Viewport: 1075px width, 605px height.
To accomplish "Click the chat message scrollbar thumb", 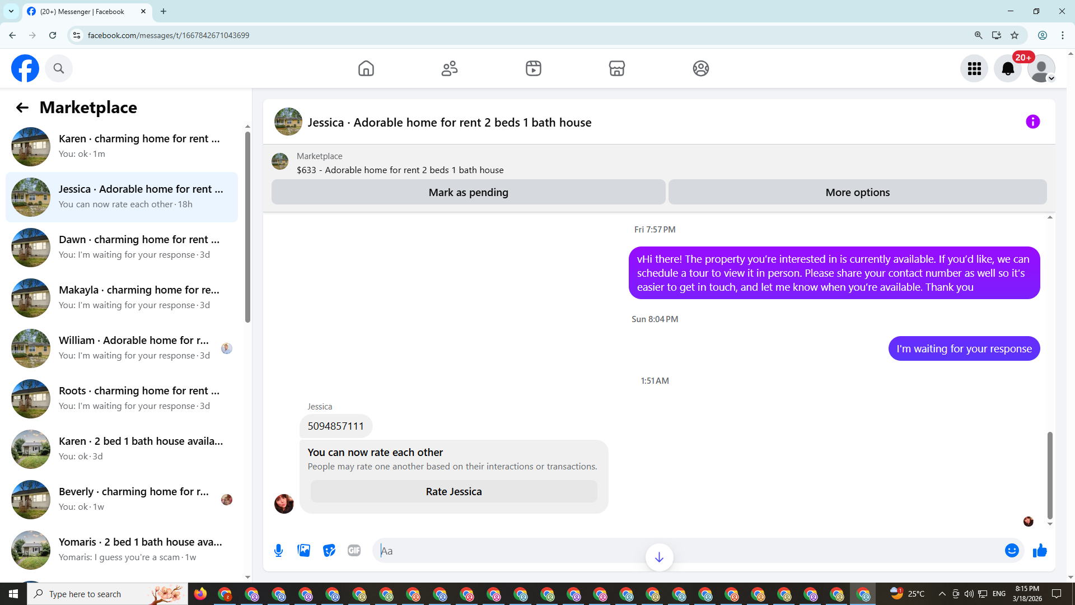I will tap(1050, 475).
